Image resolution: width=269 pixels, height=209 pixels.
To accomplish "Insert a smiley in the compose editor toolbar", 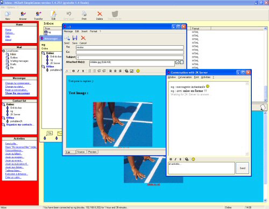I will [x=138, y=71].
